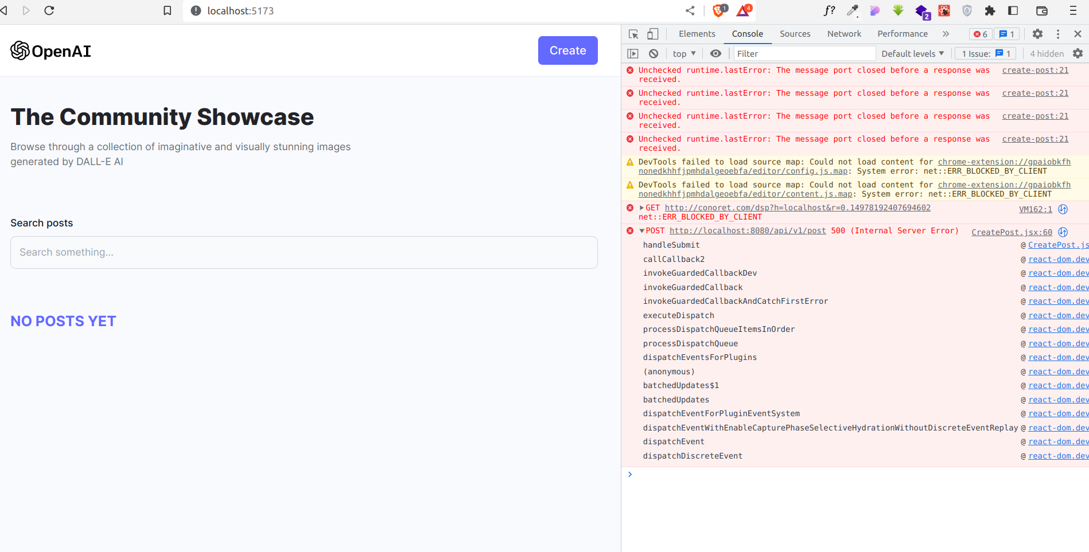This screenshot has width=1089, height=552.
Task: Switch to the Network tab
Action: [x=844, y=34]
